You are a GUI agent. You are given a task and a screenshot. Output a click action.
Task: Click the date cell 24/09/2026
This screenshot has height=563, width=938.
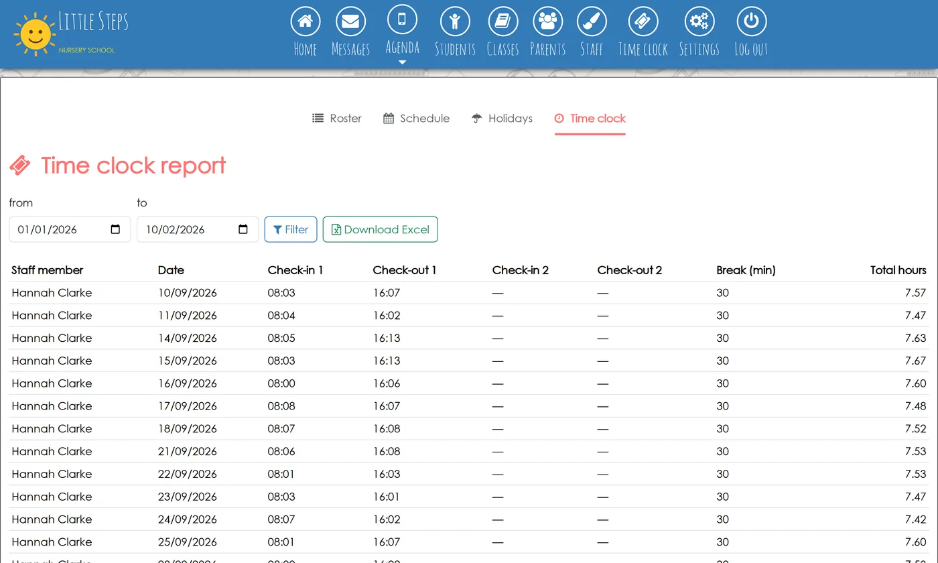(x=188, y=519)
